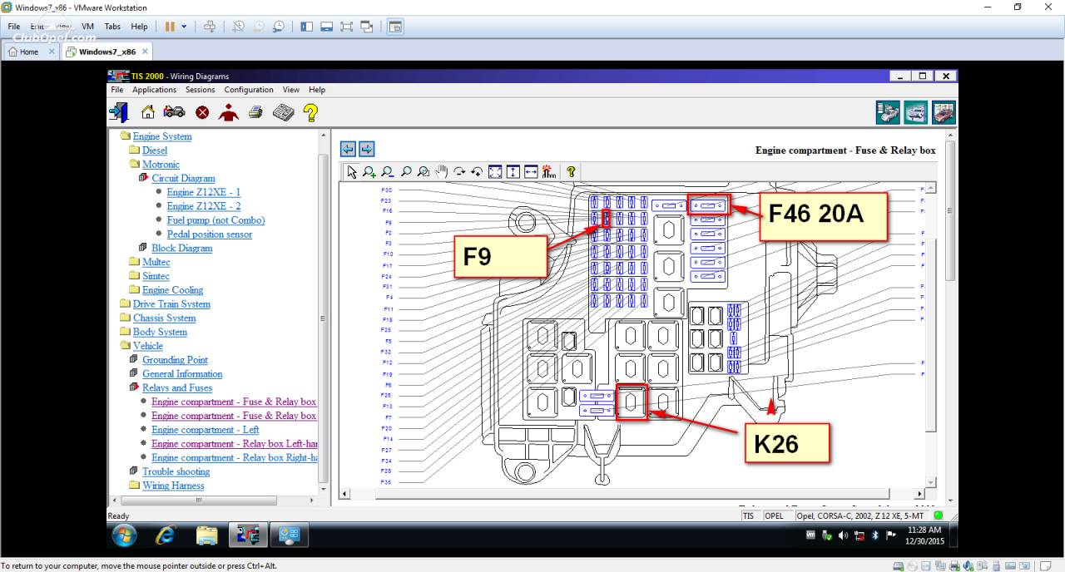
Task: Take a VMware snapshot icon
Action: pos(238,27)
